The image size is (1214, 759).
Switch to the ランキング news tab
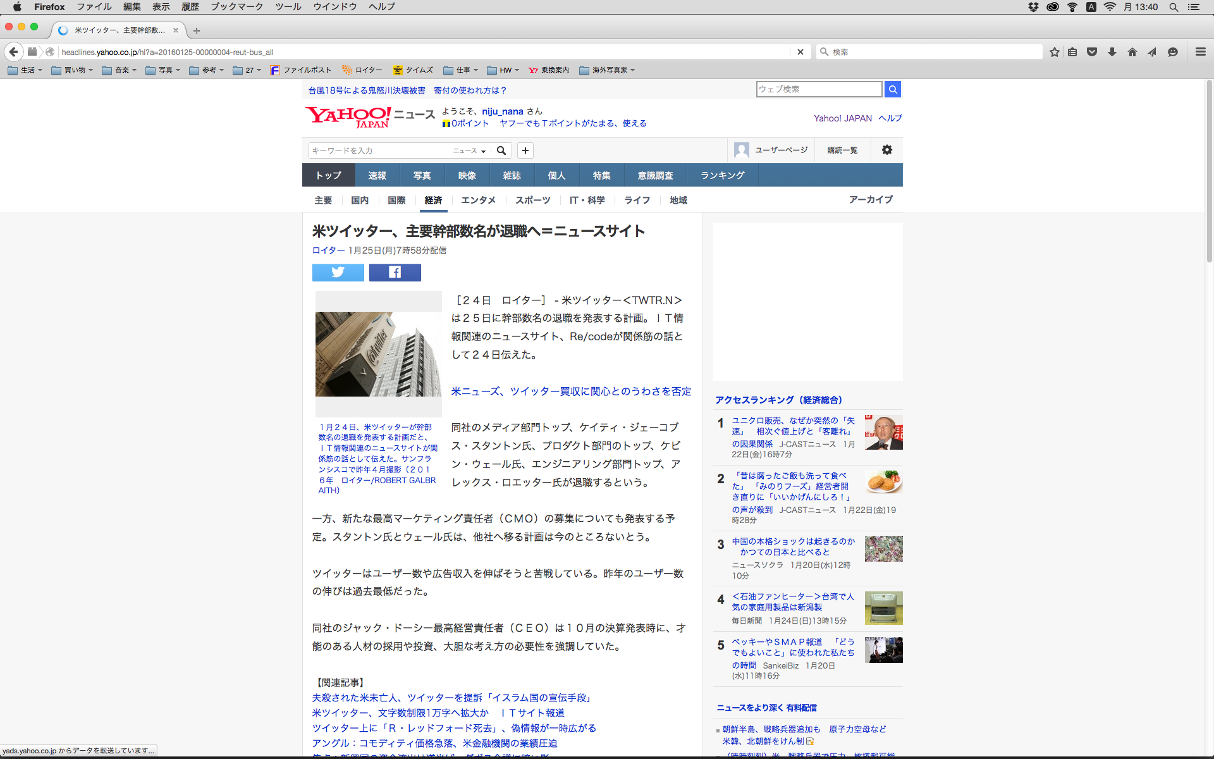click(722, 175)
